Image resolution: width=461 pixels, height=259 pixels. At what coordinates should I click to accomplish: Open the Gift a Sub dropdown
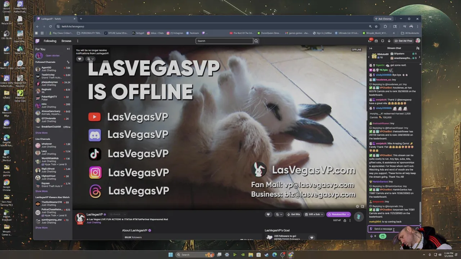coord(314,214)
